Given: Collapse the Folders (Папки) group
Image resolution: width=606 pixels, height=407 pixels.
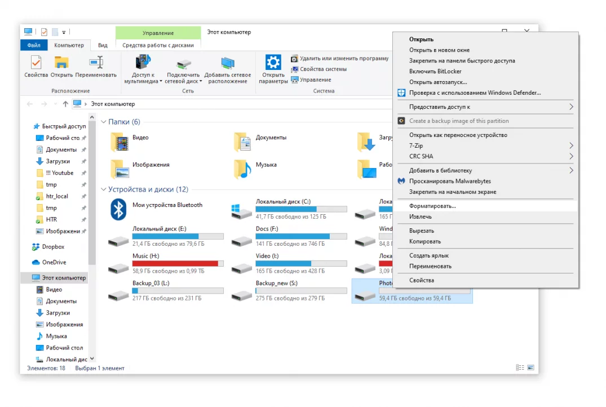Looking at the screenshot, I should (x=103, y=122).
